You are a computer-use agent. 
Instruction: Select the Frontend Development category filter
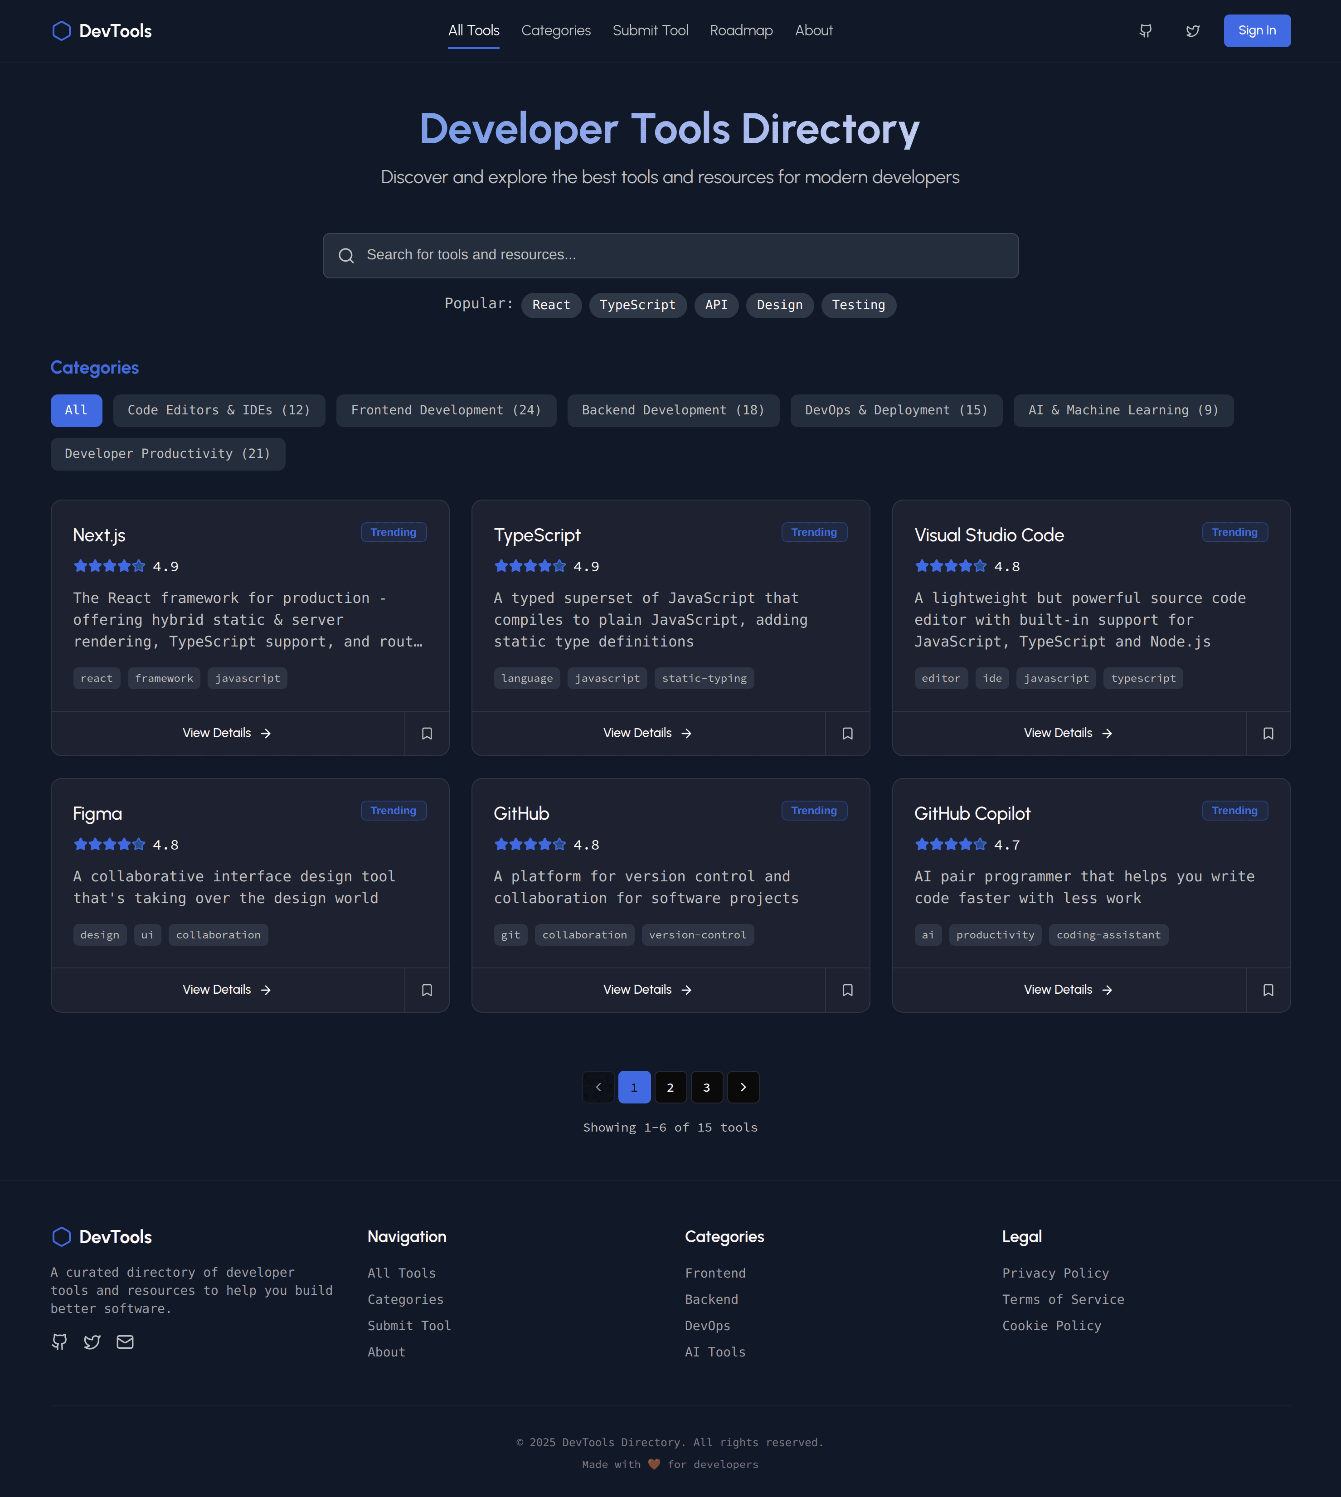click(x=446, y=410)
